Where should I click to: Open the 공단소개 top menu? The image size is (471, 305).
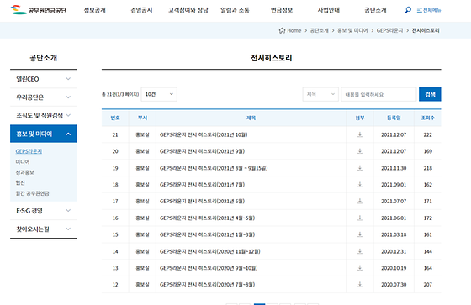click(375, 10)
